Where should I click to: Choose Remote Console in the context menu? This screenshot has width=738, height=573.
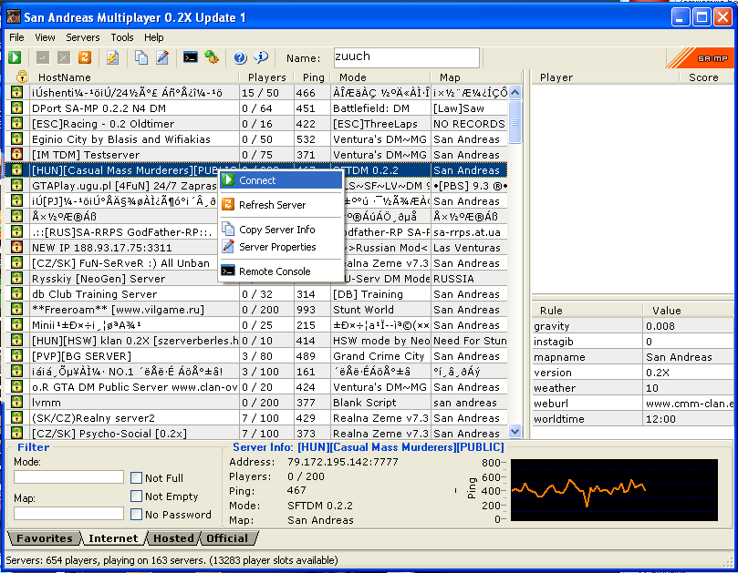click(x=281, y=271)
